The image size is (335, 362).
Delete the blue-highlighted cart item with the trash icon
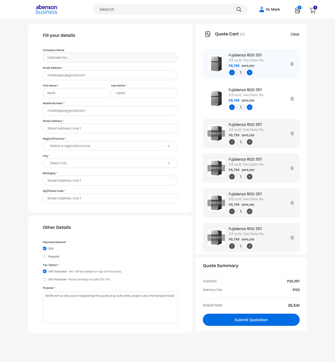[292, 64]
